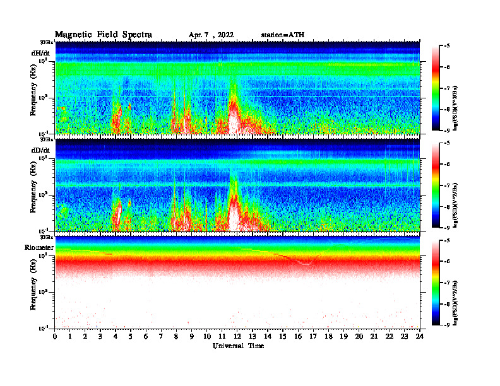Viewport: 500px width, 386px height.
Task: Select the "dH/dt" panel label
Action: [x=40, y=53]
